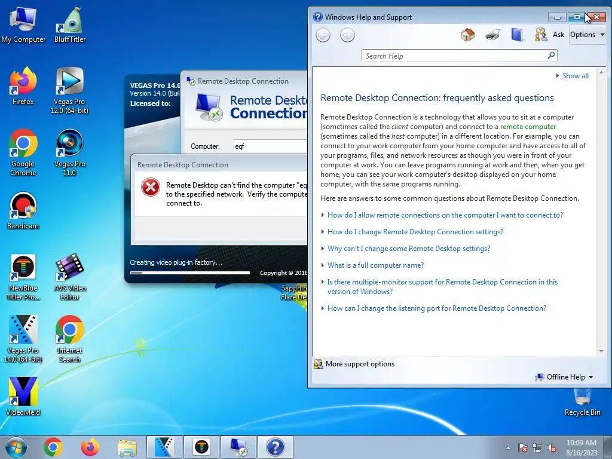Open the green 'remote computer' glossary link
Image resolution: width=612 pixels, height=459 pixels.
pyautogui.click(x=528, y=127)
